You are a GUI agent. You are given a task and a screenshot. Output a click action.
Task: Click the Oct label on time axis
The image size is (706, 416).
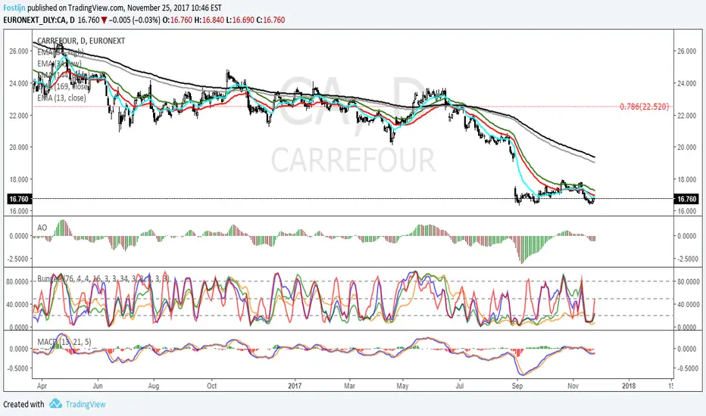point(211,386)
